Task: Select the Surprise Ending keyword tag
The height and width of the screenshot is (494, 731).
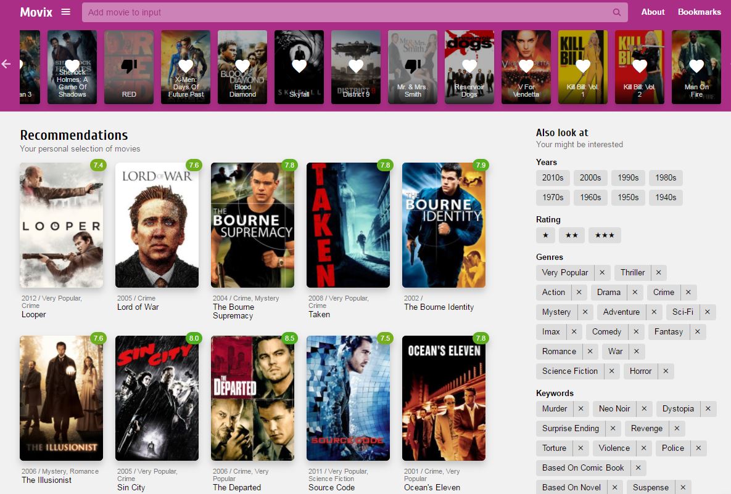Action: pyautogui.click(x=571, y=428)
